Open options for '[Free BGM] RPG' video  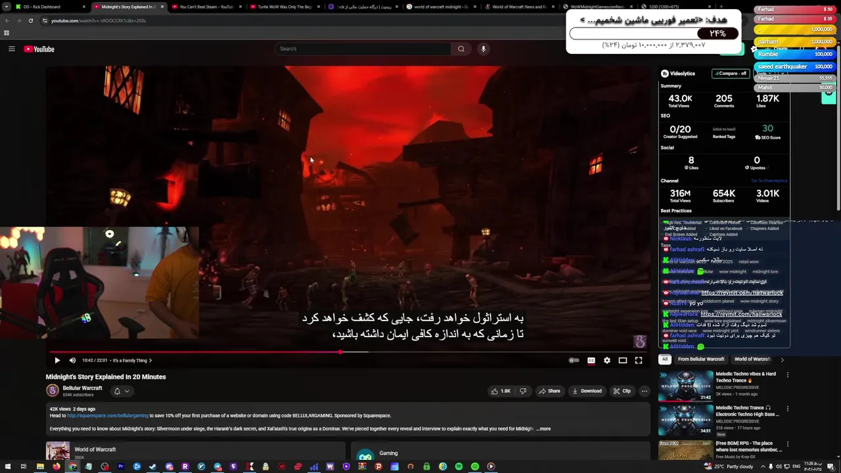click(787, 443)
